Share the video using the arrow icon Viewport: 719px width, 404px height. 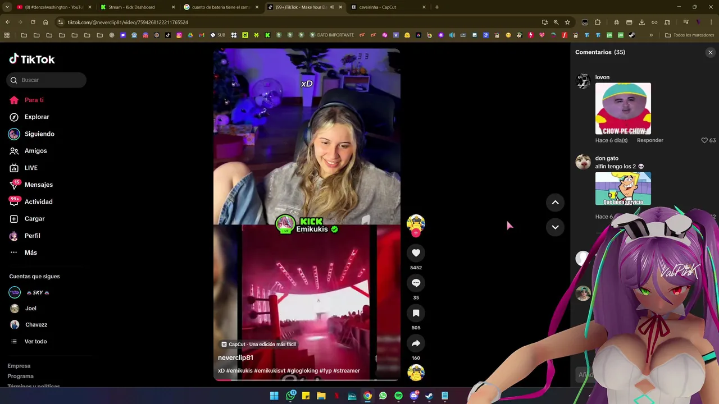point(416,343)
